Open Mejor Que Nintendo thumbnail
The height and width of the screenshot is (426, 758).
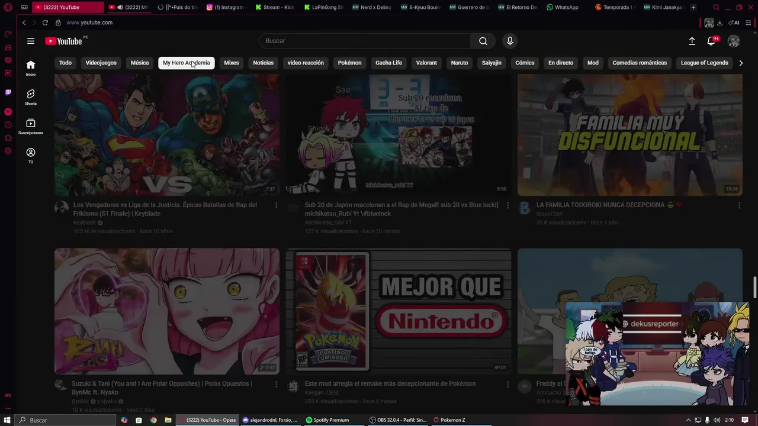[399, 312]
